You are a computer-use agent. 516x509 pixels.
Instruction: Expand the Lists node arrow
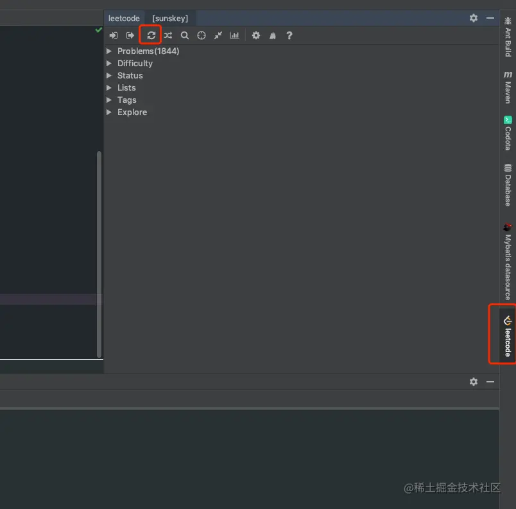coord(109,87)
